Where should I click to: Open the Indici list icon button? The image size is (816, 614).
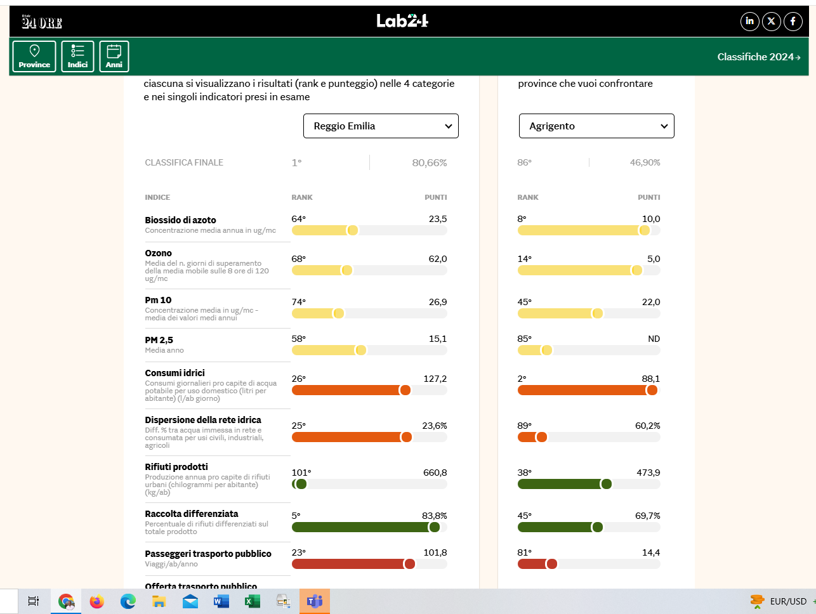(x=77, y=56)
